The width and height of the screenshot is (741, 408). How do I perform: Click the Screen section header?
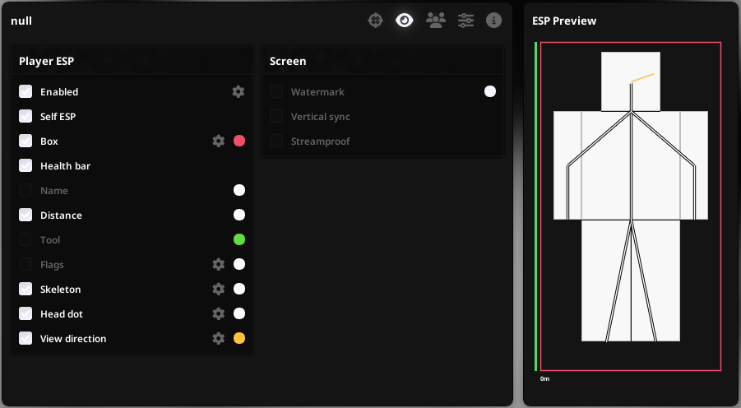[x=288, y=61]
